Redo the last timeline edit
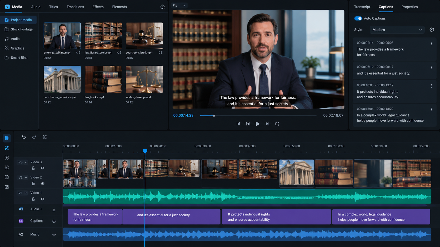 (x=34, y=137)
